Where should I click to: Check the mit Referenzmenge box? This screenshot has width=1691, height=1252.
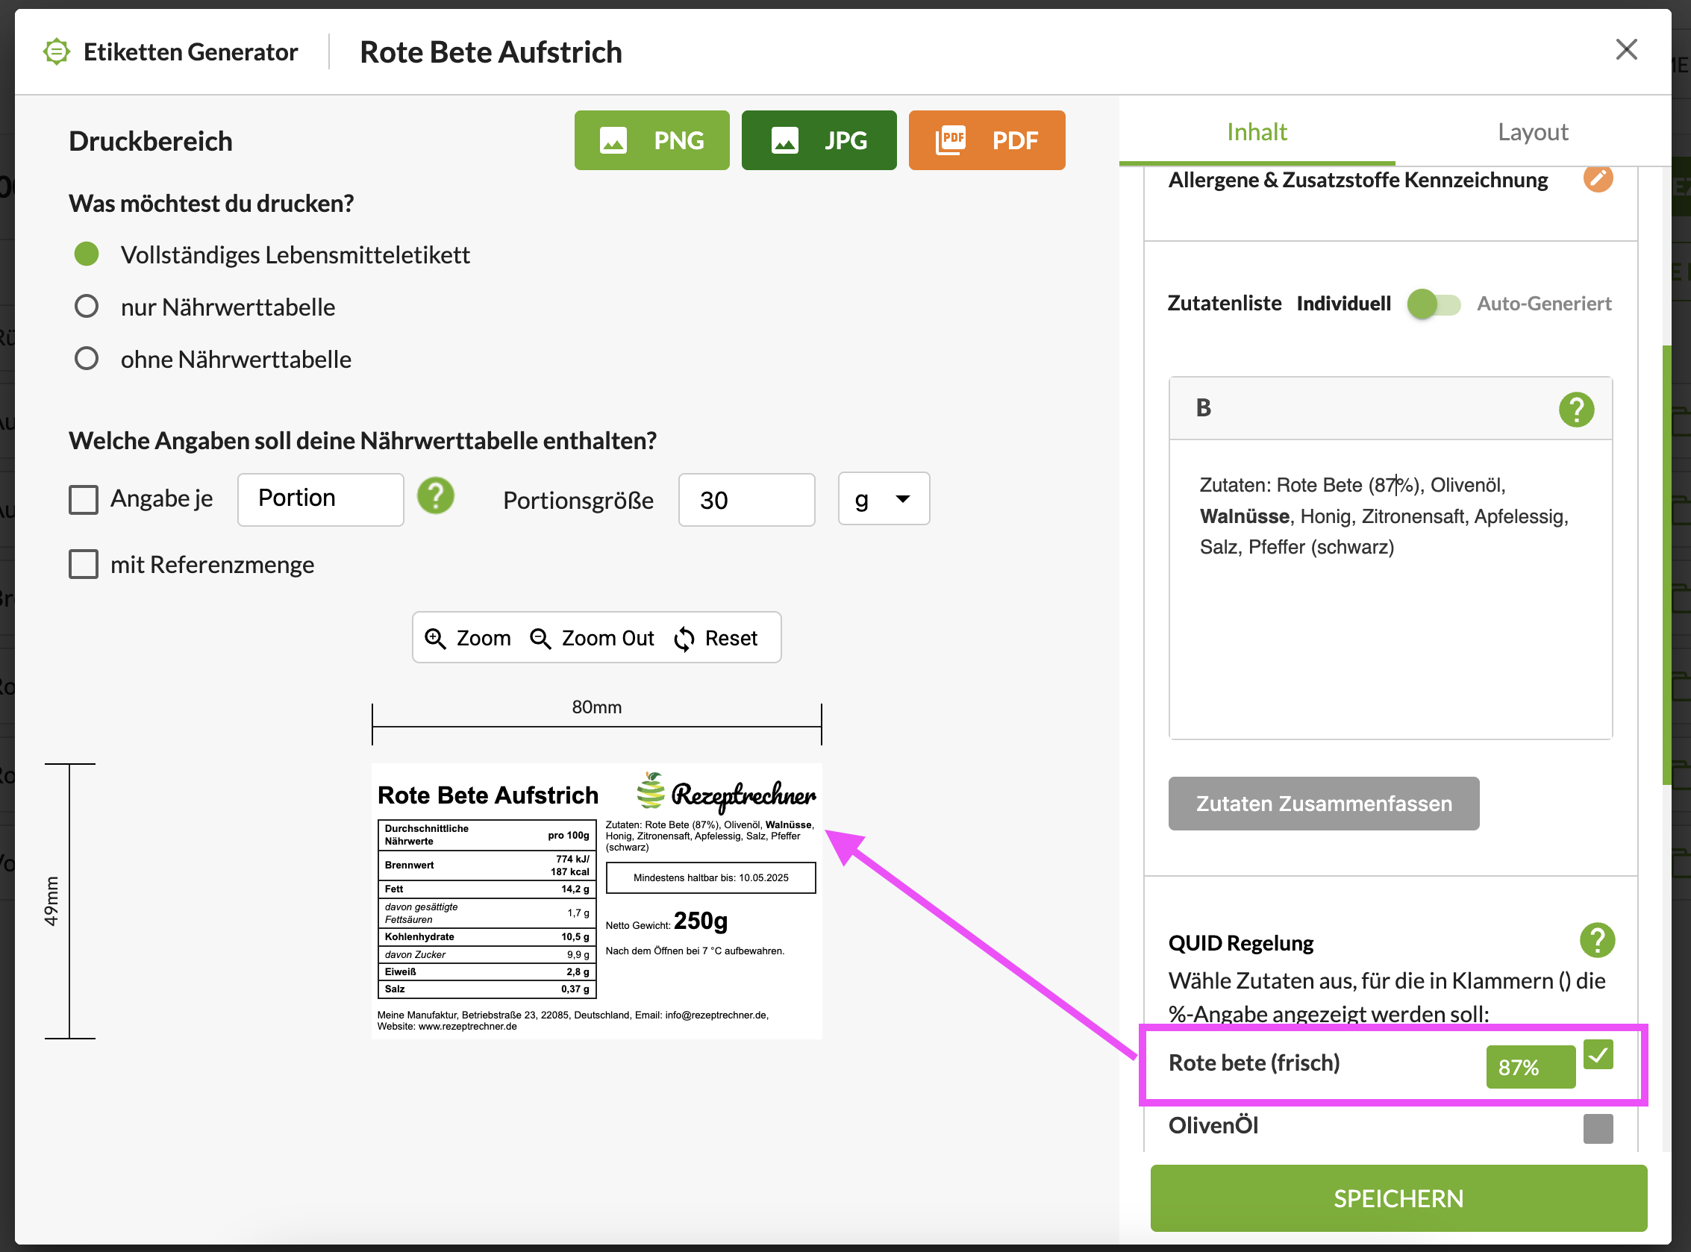tap(84, 565)
